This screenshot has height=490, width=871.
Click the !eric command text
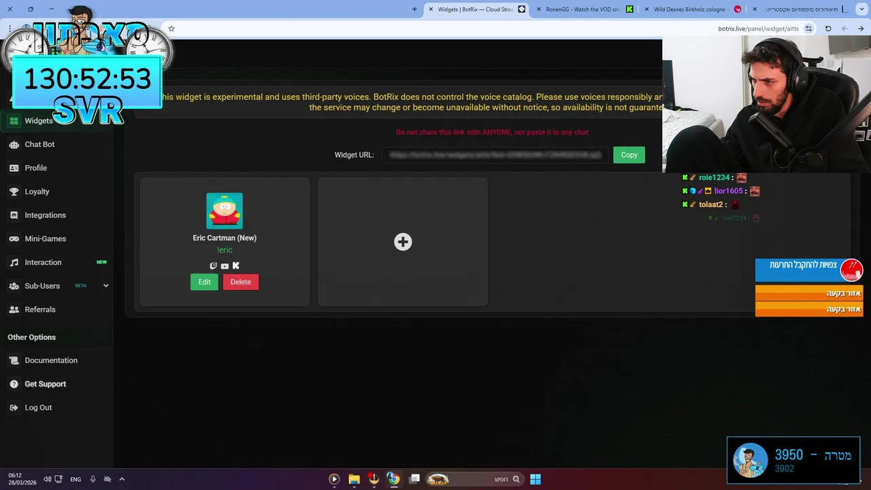[225, 250]
